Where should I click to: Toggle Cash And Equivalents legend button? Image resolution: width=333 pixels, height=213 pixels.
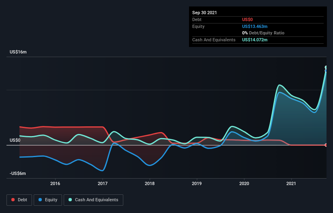point(93,200)
